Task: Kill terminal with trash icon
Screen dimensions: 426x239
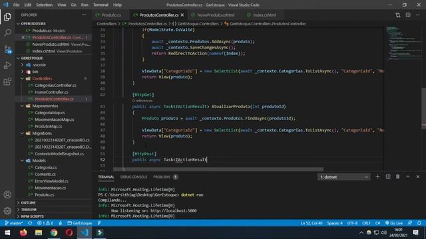Action: [398, 177]
